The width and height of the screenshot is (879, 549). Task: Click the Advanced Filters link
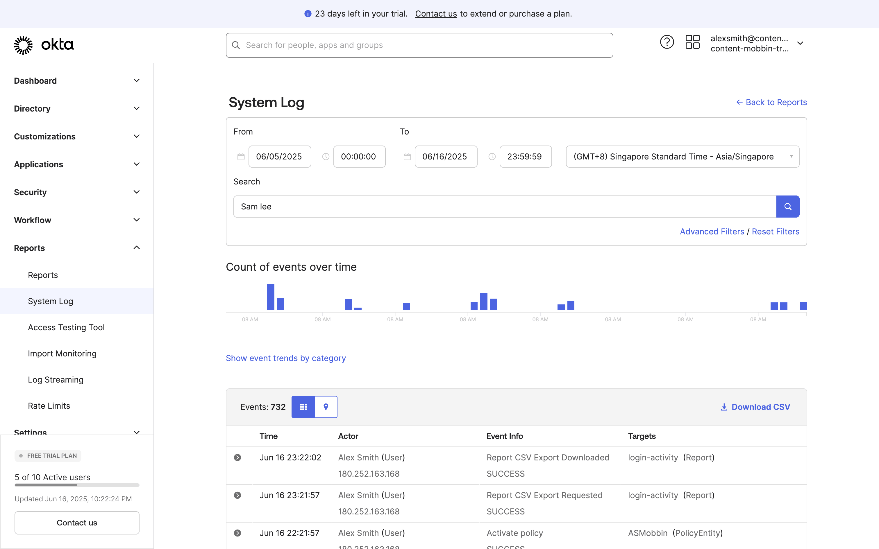pos(712,232)
